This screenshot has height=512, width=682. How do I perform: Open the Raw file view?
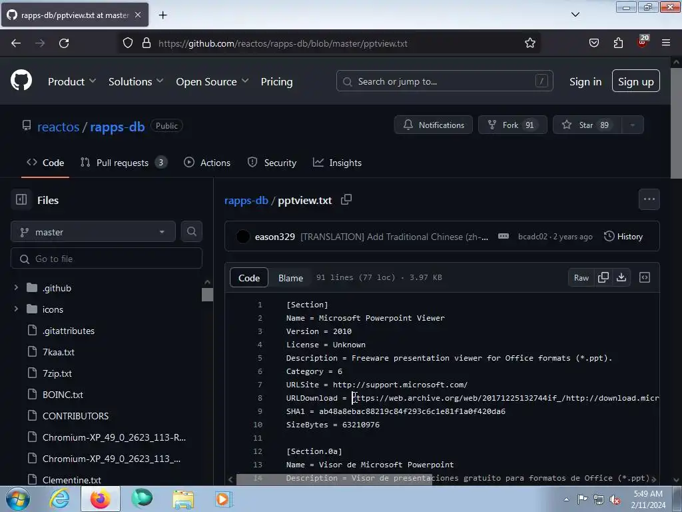[x=581, y=277]
